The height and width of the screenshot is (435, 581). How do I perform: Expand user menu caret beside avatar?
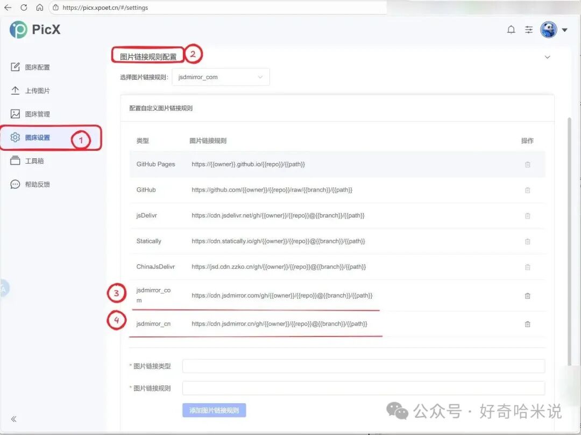(564, 30)
